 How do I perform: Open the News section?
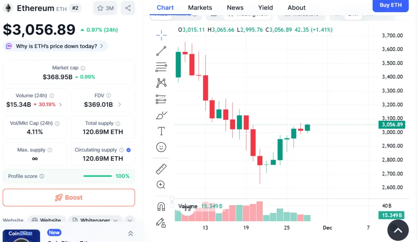tap(235, 7)
